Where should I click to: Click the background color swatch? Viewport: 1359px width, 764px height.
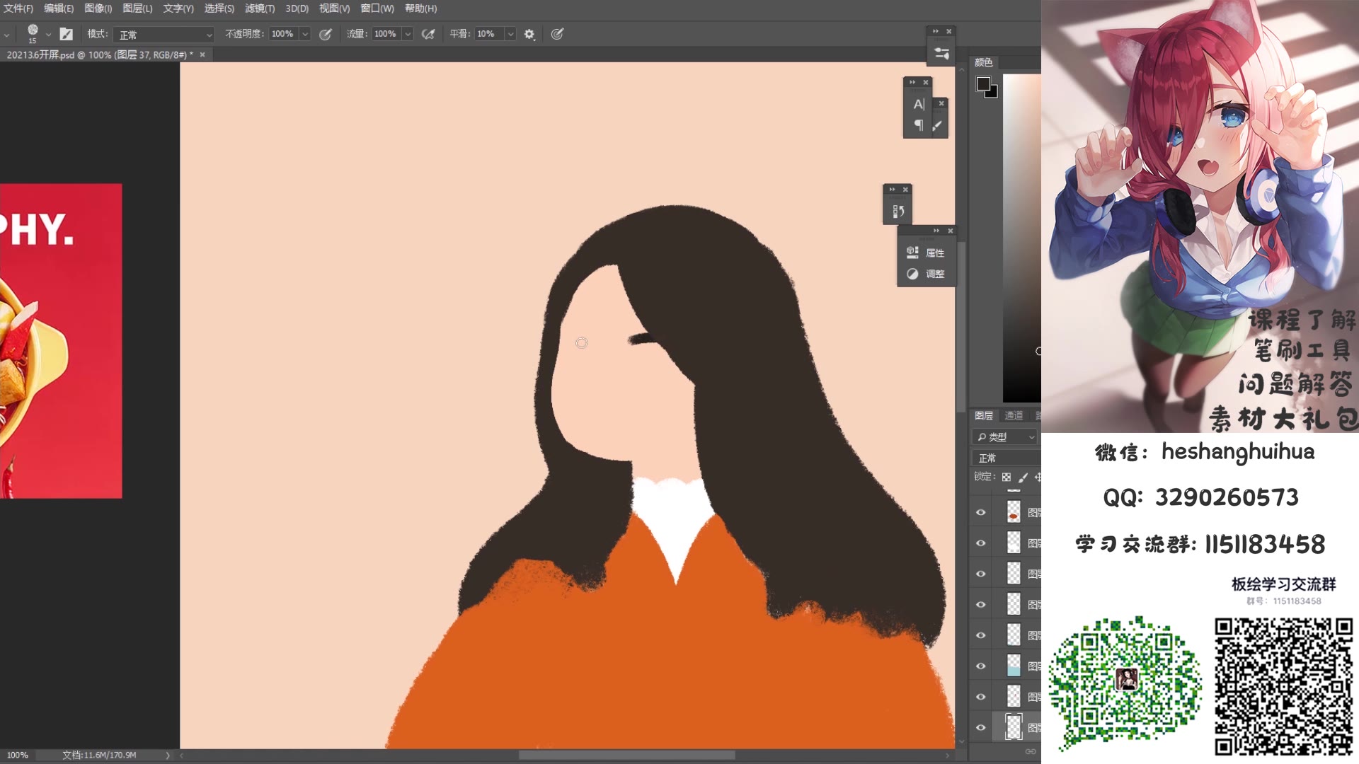(x=992, y=93)
